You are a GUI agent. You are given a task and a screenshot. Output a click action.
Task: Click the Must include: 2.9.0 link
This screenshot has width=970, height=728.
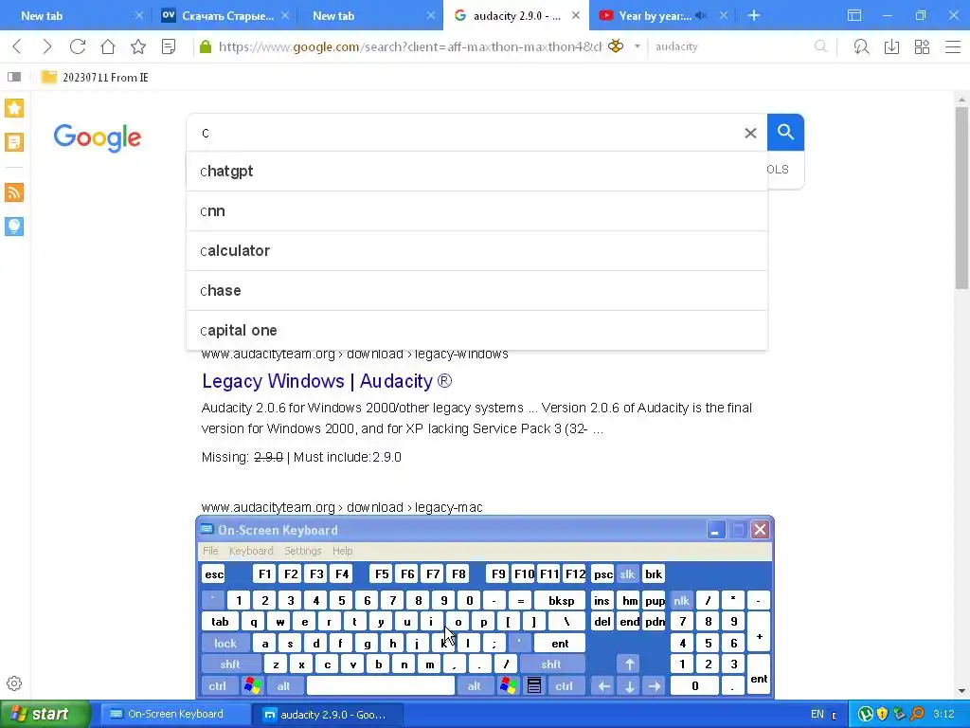pos(347,457)
